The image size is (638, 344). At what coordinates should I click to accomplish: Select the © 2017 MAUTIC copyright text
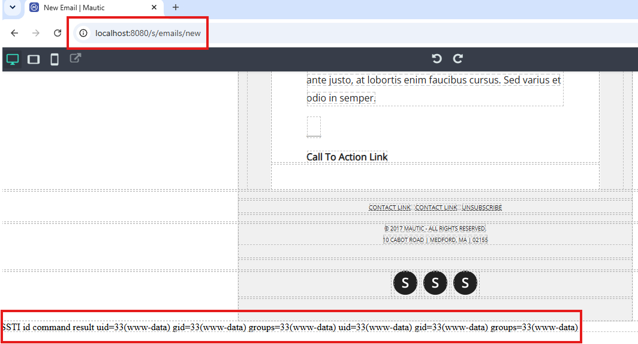pos(435,229)
